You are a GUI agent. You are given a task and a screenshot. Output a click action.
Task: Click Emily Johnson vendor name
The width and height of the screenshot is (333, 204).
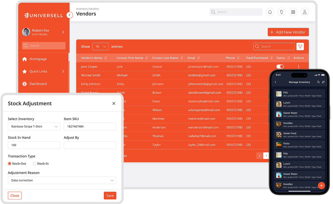91,84
